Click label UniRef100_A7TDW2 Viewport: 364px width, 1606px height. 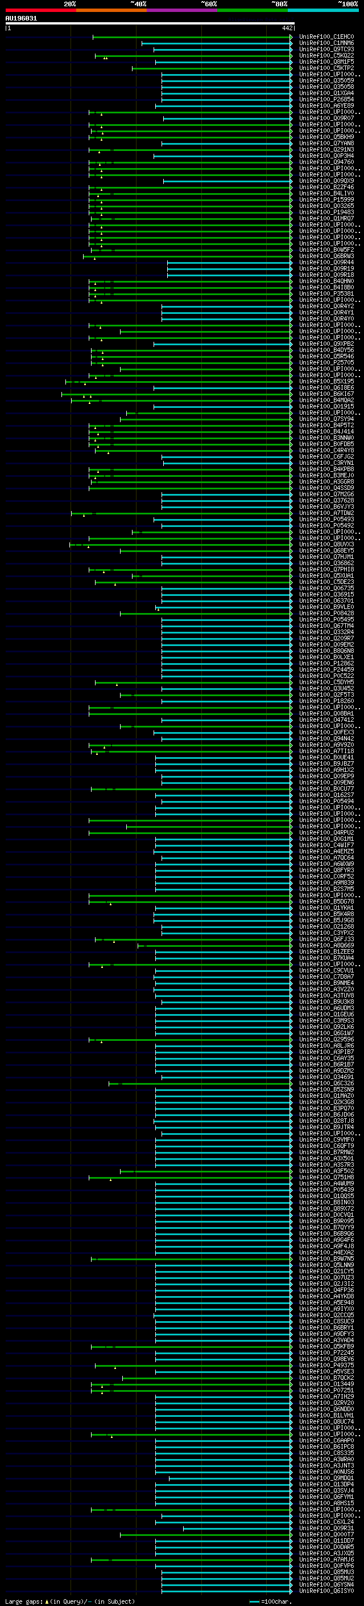[326, 513]
